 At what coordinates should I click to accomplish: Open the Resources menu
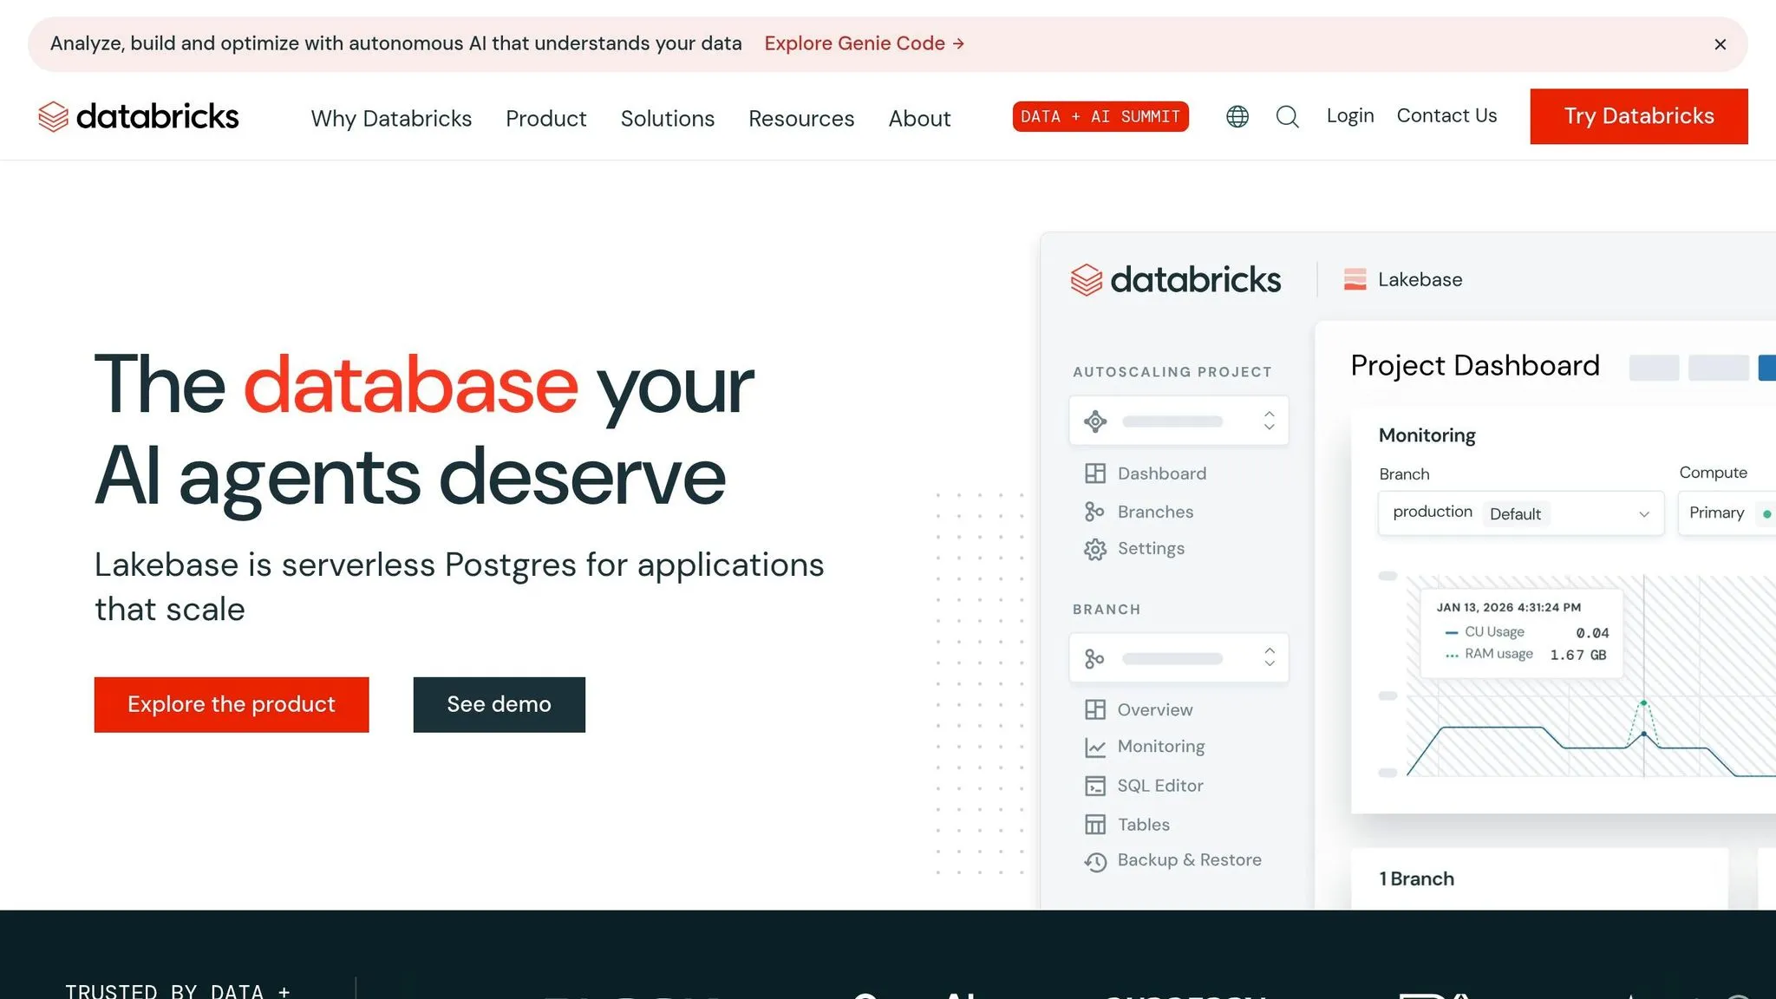click(801, 118)
